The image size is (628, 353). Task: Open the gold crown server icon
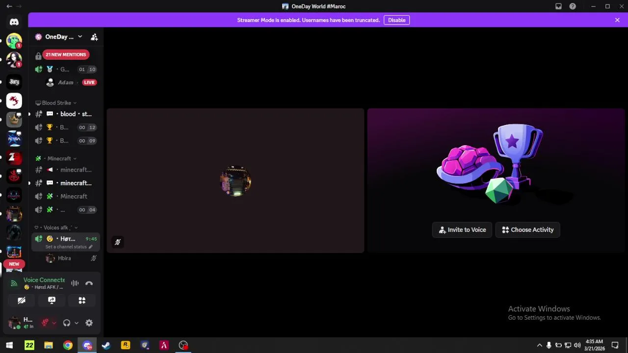tap(14, 120)
